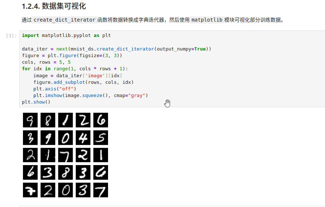This screenshot has width=325, height=207.
Task: Click the bottom-left bold digit 7 image
Action: (30, 190)
